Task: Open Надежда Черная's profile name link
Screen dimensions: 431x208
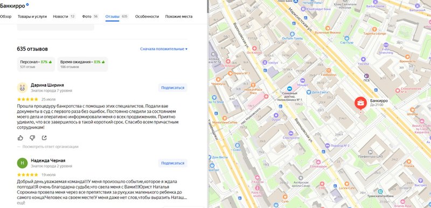Action: coord(48,161)
